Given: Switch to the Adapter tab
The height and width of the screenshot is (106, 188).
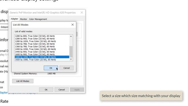Looking at the screenshot, I should pyautogui.click(x=14, y=19).
